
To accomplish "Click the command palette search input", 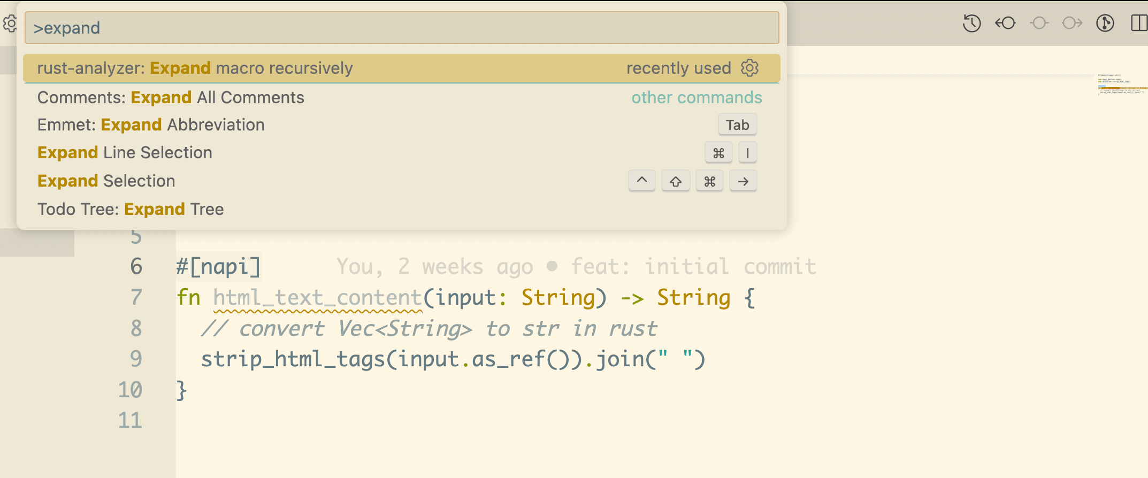I will tap(402, 28).
